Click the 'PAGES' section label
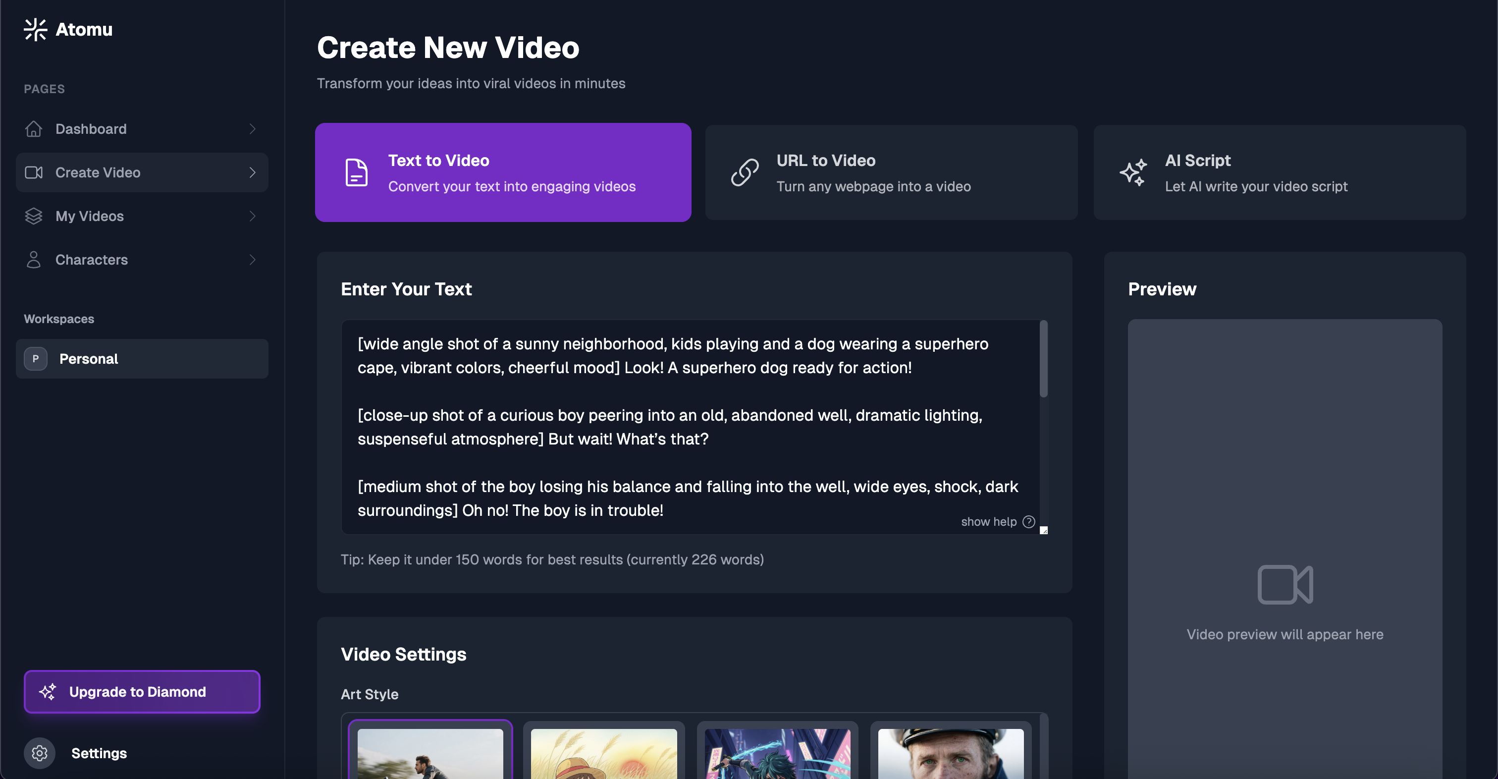The width and height of the screenshot is (1498, 779). click(x=44, y=89)
